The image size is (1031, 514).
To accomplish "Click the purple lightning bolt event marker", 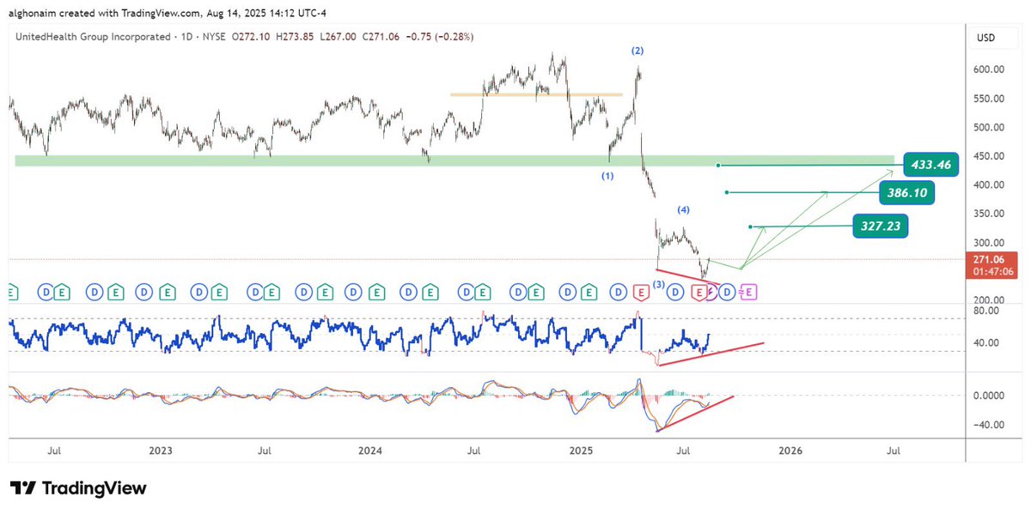I will tap(713, 293).
